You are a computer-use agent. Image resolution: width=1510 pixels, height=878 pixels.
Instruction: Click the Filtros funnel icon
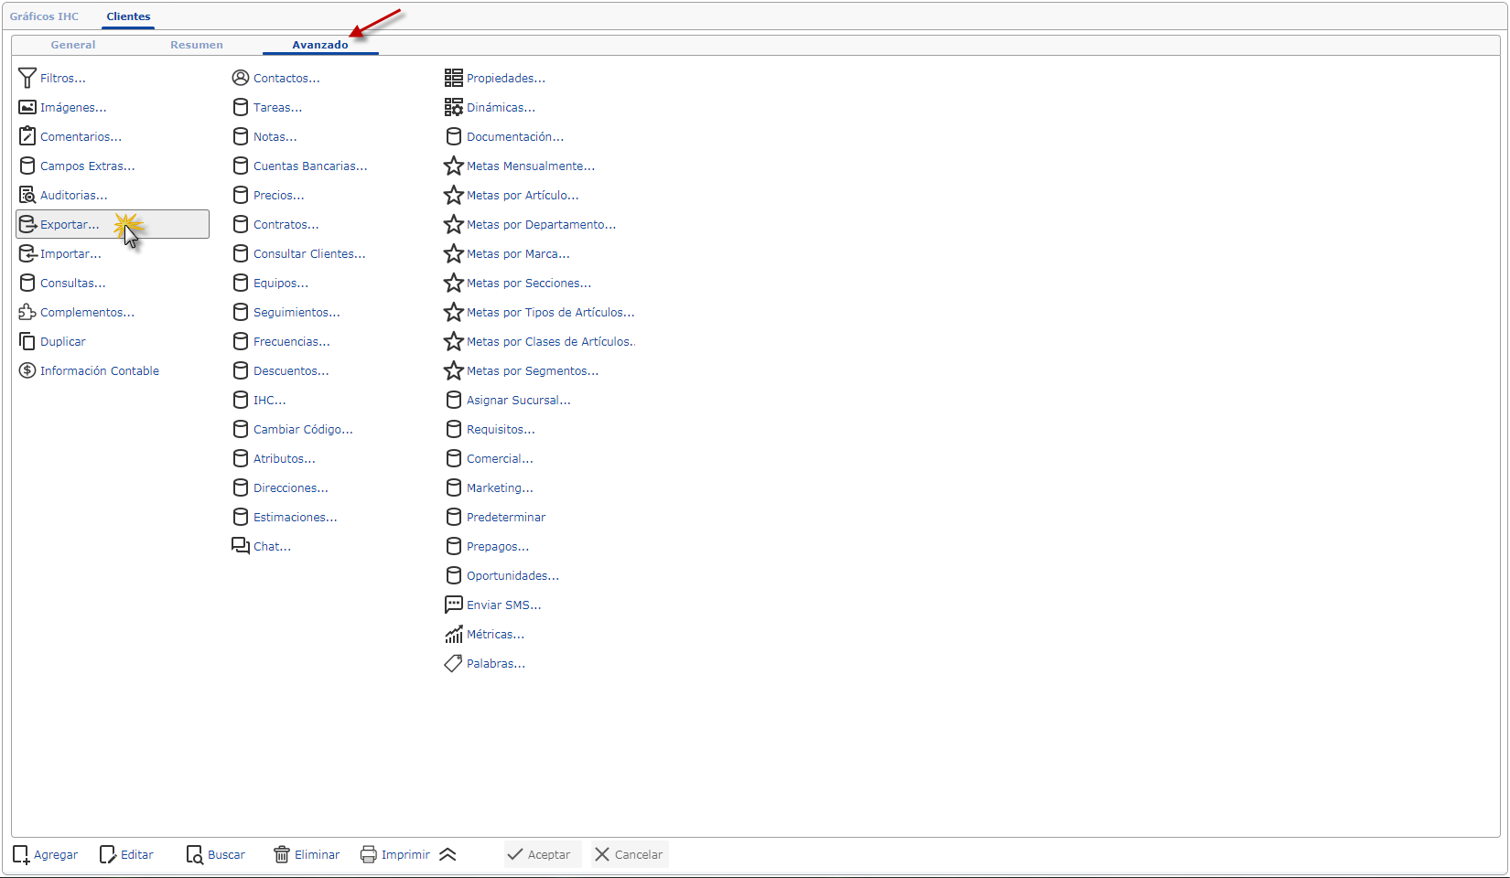[27, 79]
